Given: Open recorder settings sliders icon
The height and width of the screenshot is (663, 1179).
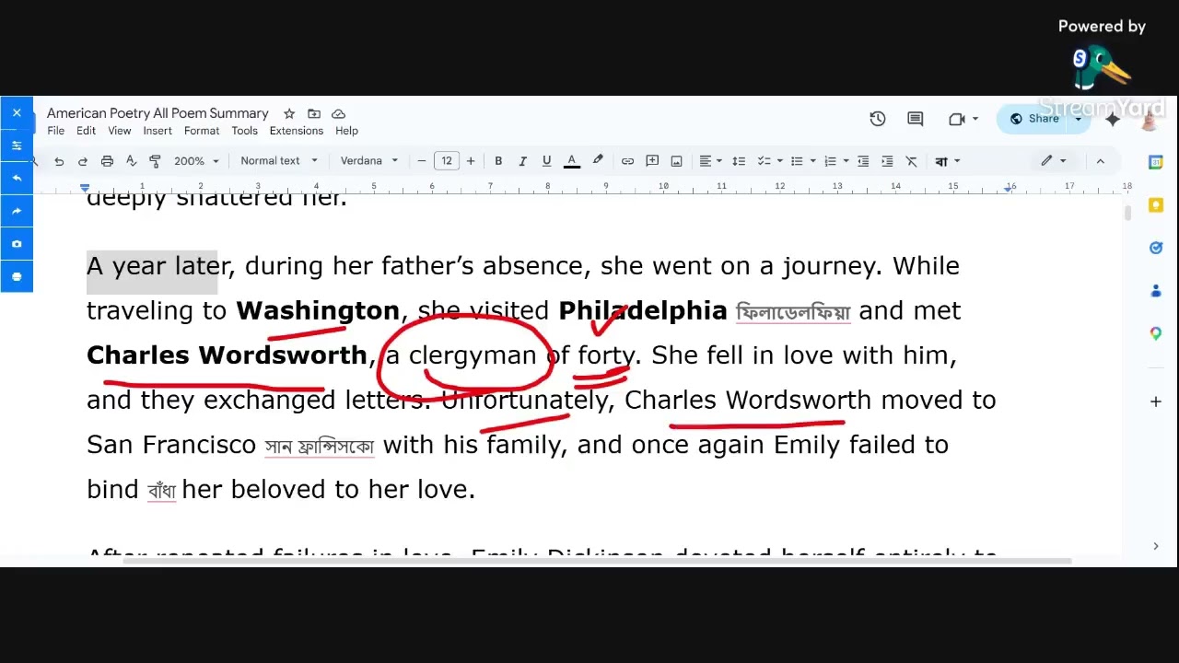Looking at the screenshot, I should point(17,145).
